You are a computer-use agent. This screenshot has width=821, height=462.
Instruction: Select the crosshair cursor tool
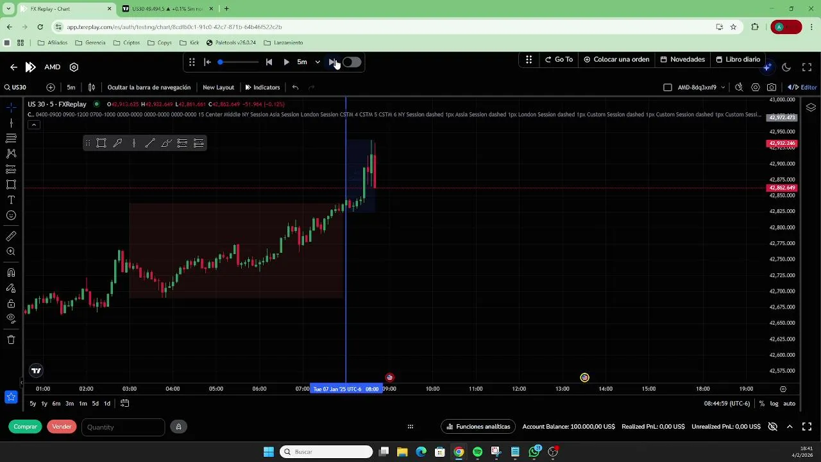tap(11, 107)
